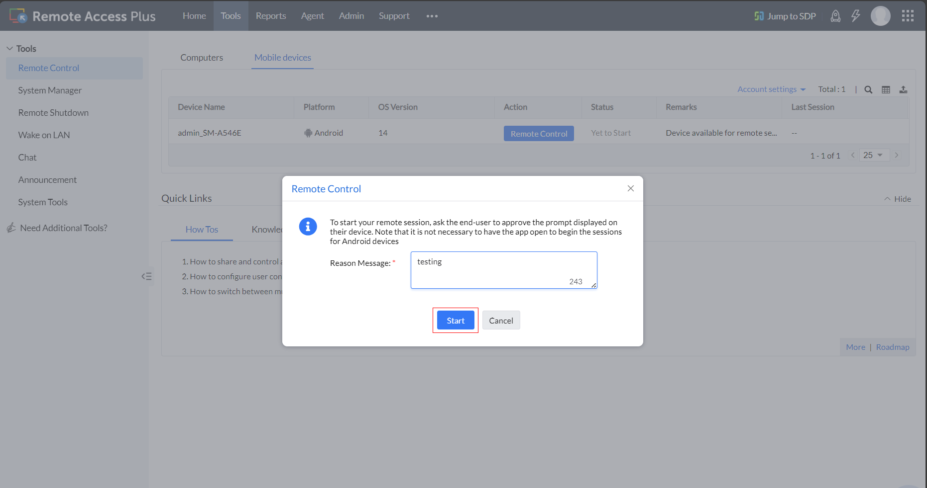The width and height of the screenshot is (927, 488).
Task: Sort by the OS Version column header
Action: [x=398, y=107]
